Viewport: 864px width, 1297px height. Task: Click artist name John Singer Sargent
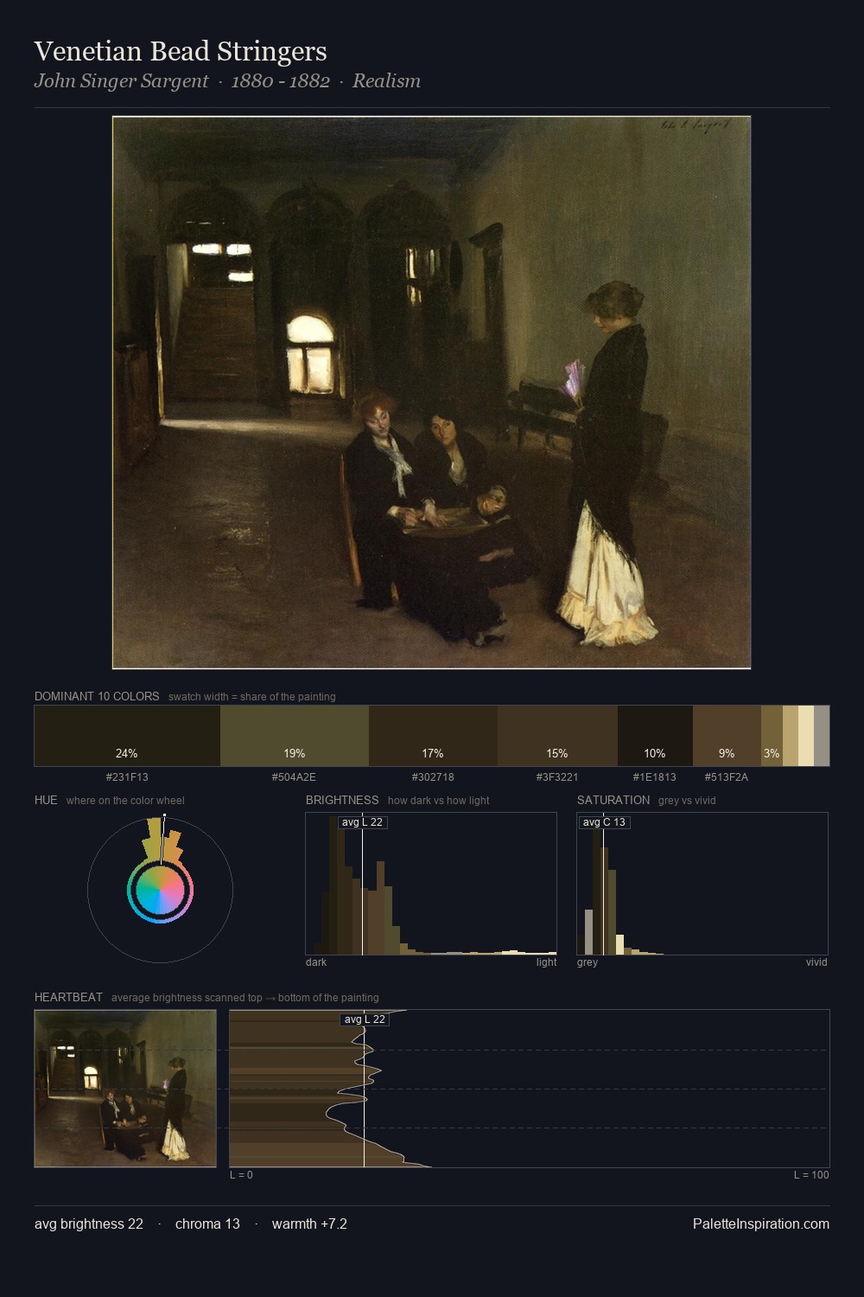coord(121,80)
